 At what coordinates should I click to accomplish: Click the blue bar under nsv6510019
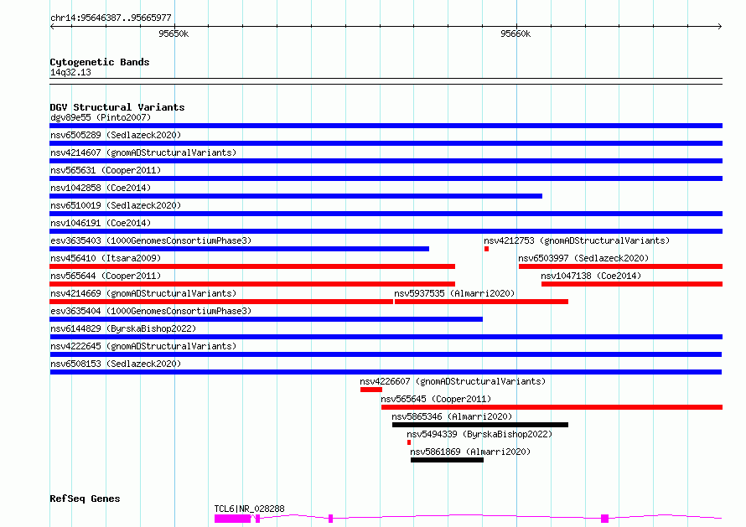click(386, 214)
